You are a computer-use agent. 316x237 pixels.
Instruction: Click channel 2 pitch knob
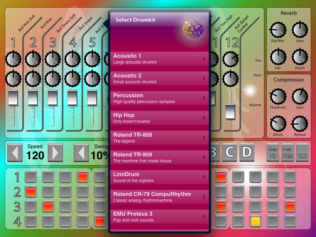tap(33, 79)
